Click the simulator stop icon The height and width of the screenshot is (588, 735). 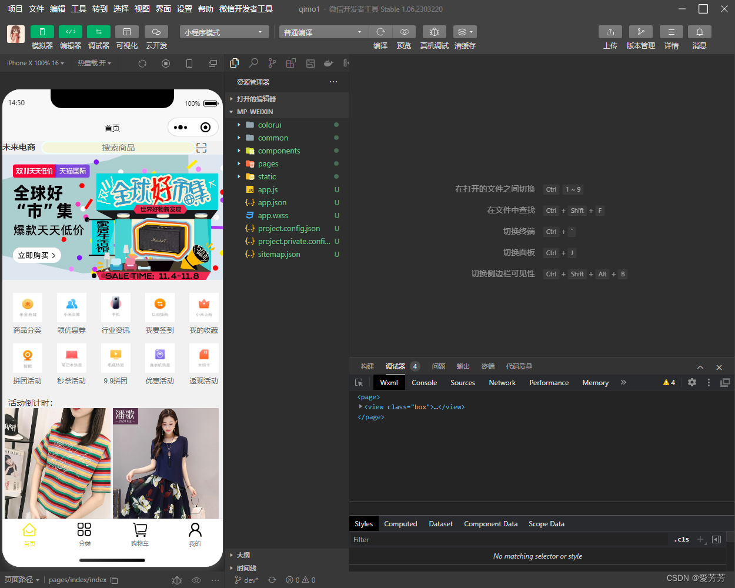coord(166,64)
